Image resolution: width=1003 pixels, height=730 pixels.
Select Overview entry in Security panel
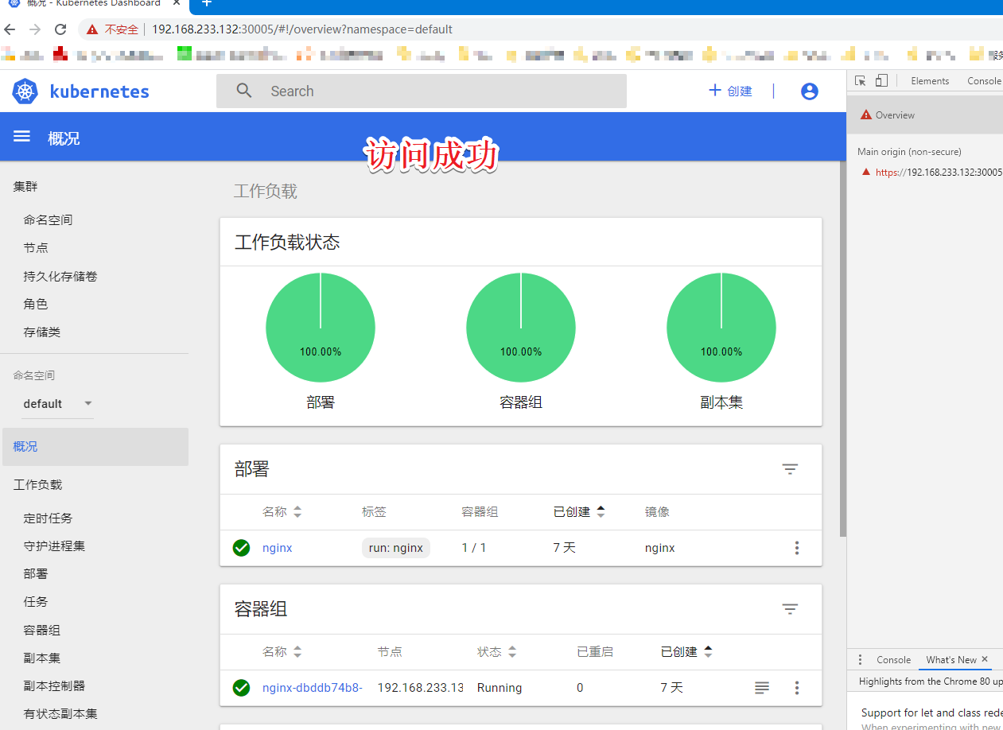click(925, 115)
